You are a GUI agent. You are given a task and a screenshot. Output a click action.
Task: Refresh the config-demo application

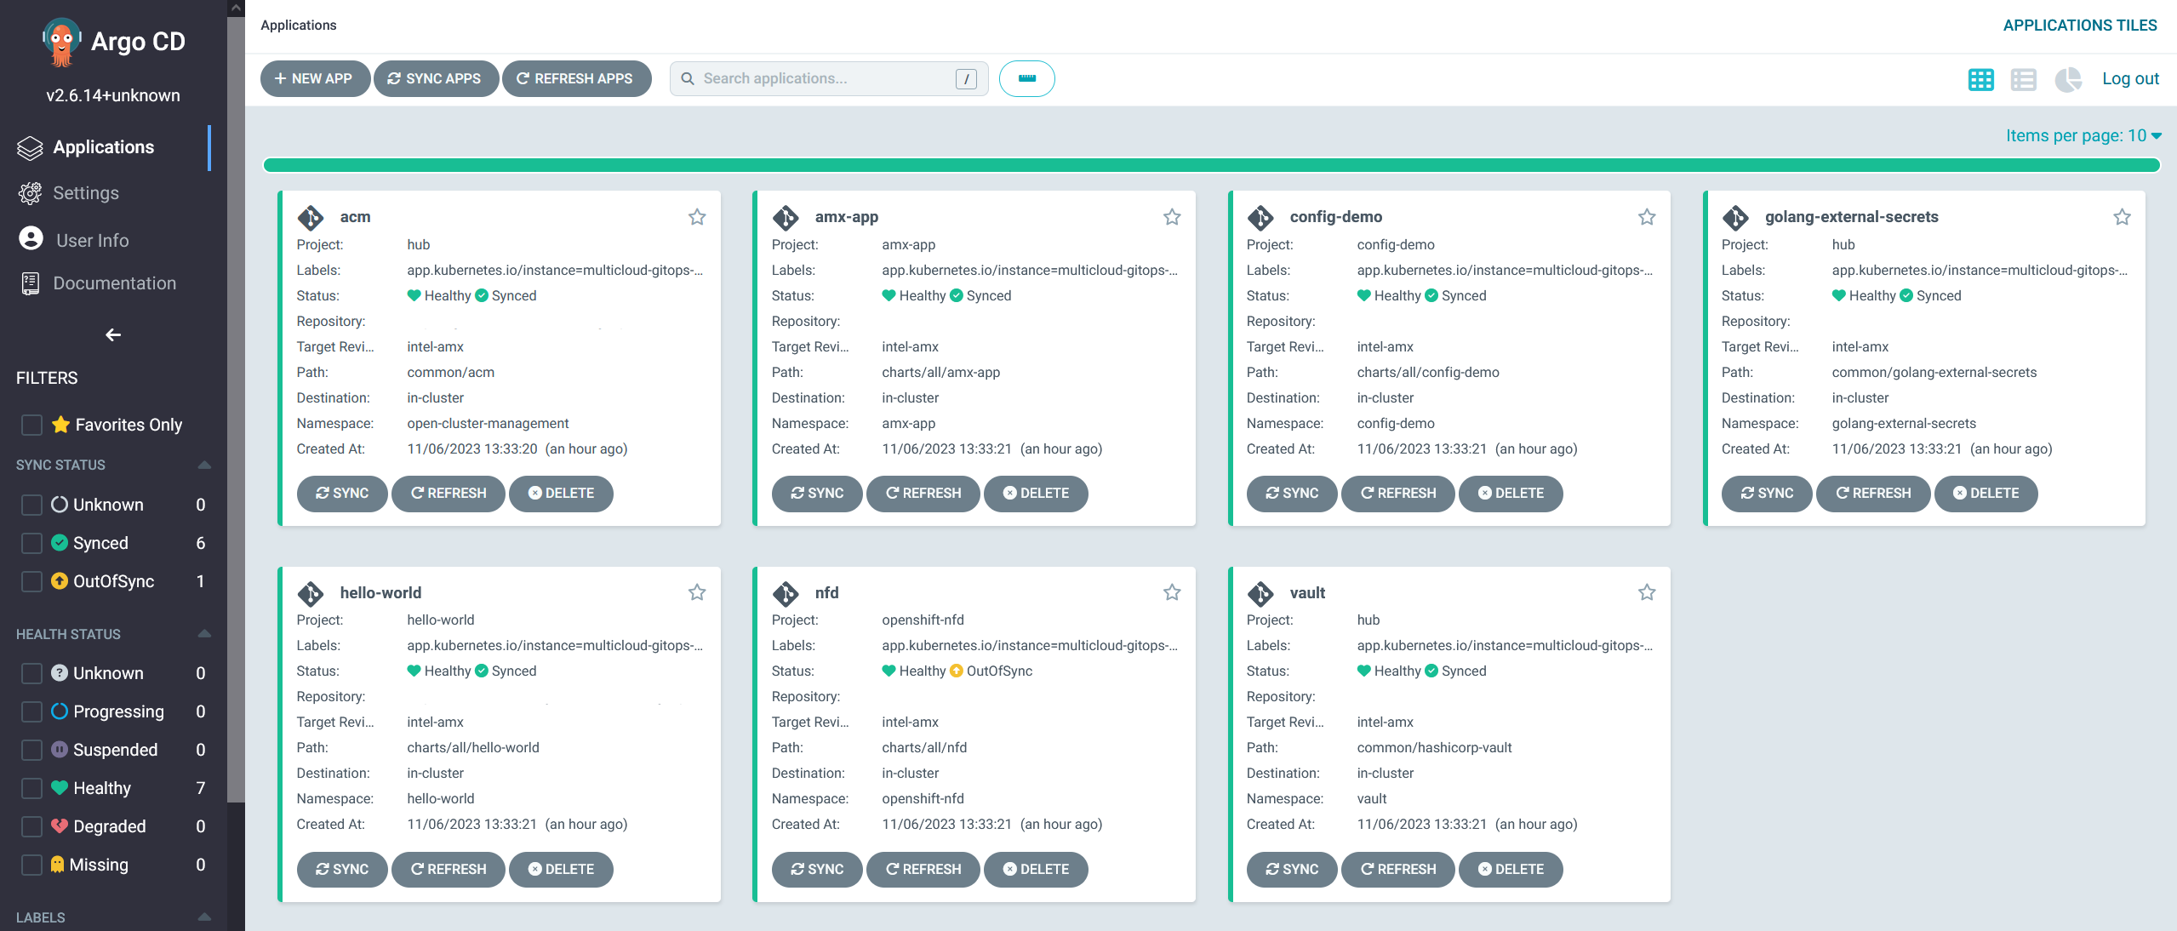[1398, 494]
